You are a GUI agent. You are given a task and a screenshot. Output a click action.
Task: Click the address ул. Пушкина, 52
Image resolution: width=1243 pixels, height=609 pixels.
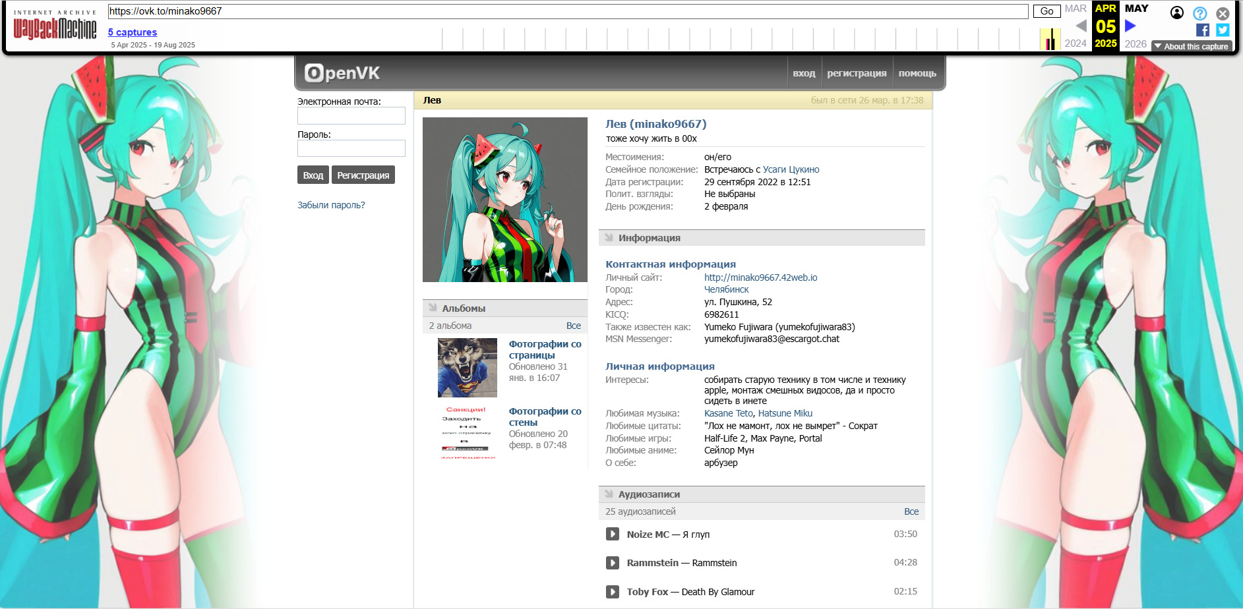pos(738,302)
